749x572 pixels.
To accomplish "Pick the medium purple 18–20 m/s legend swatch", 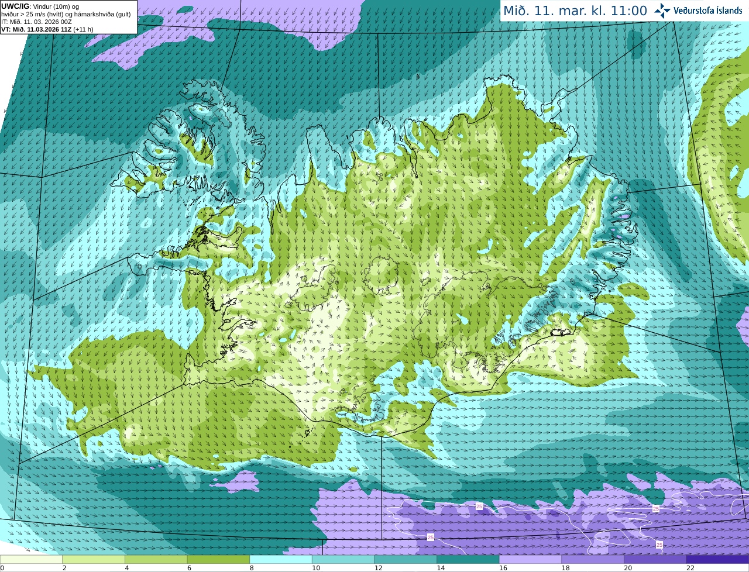I will [593, 559].
